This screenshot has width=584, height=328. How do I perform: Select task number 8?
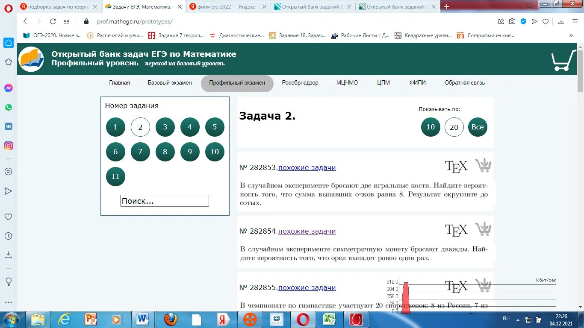click(x=165, y=152)
